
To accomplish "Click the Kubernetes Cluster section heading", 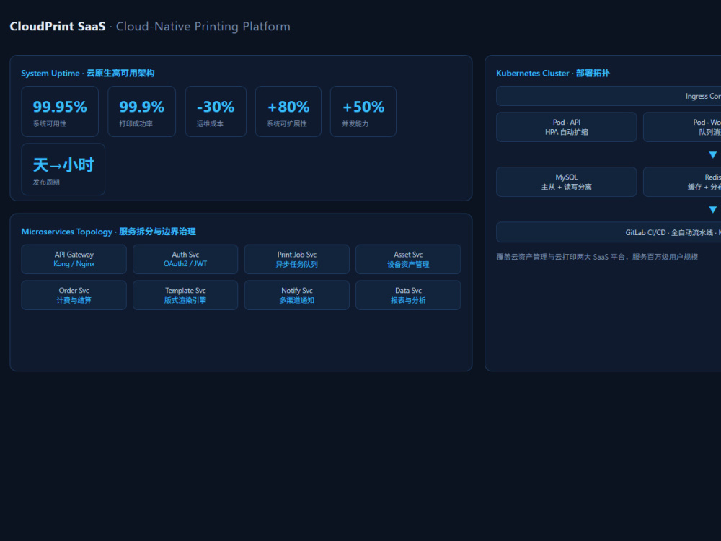I will 553,73.
